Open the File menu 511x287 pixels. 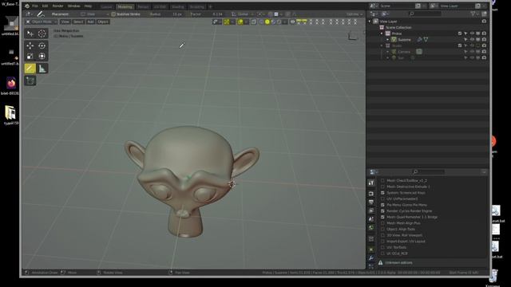(x=35, y=6)
